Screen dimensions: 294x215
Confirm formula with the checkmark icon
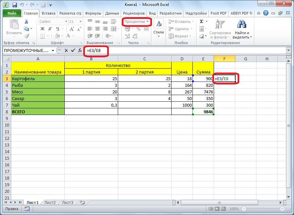(x=73, y=50)
